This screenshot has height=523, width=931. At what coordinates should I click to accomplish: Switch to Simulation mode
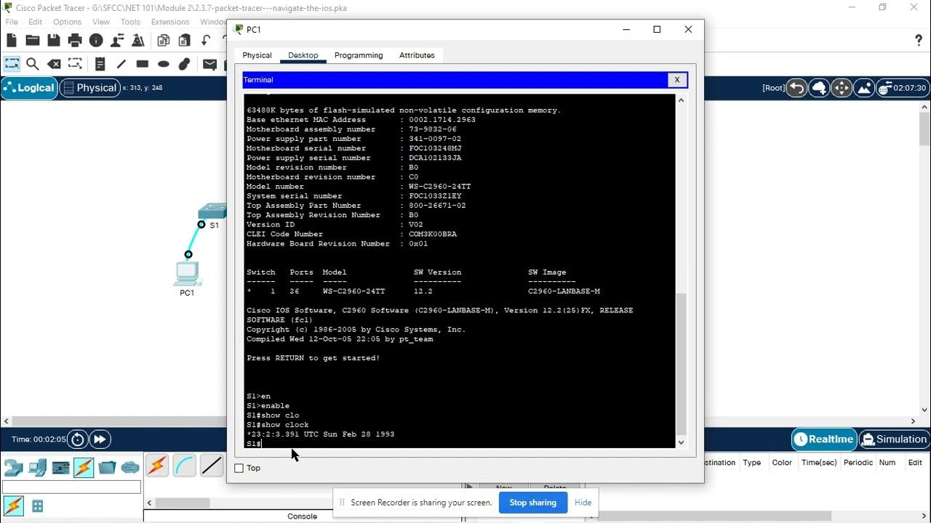click(894, 439)
